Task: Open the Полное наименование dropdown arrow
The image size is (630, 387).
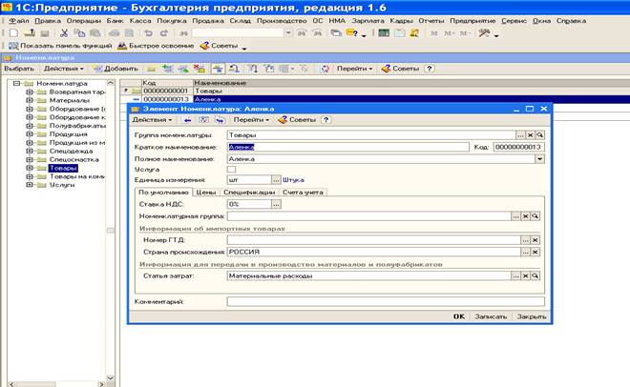Action: 540,158
